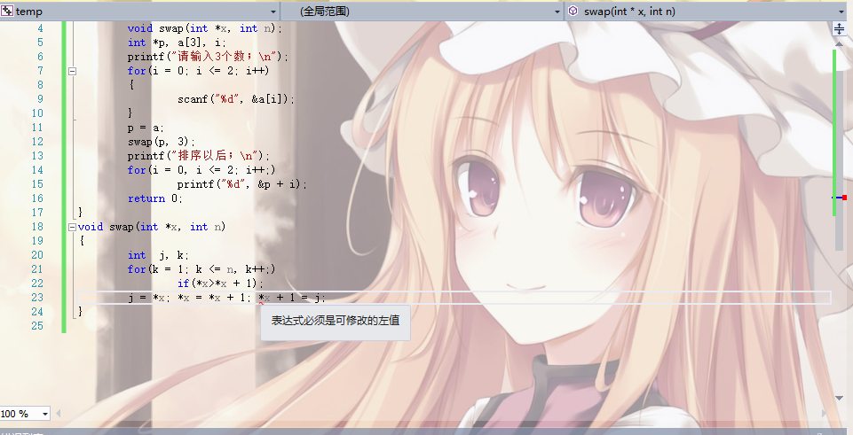
Task: Click the for(i = 0, i <= 2; i++;) line
Action: 201,170
